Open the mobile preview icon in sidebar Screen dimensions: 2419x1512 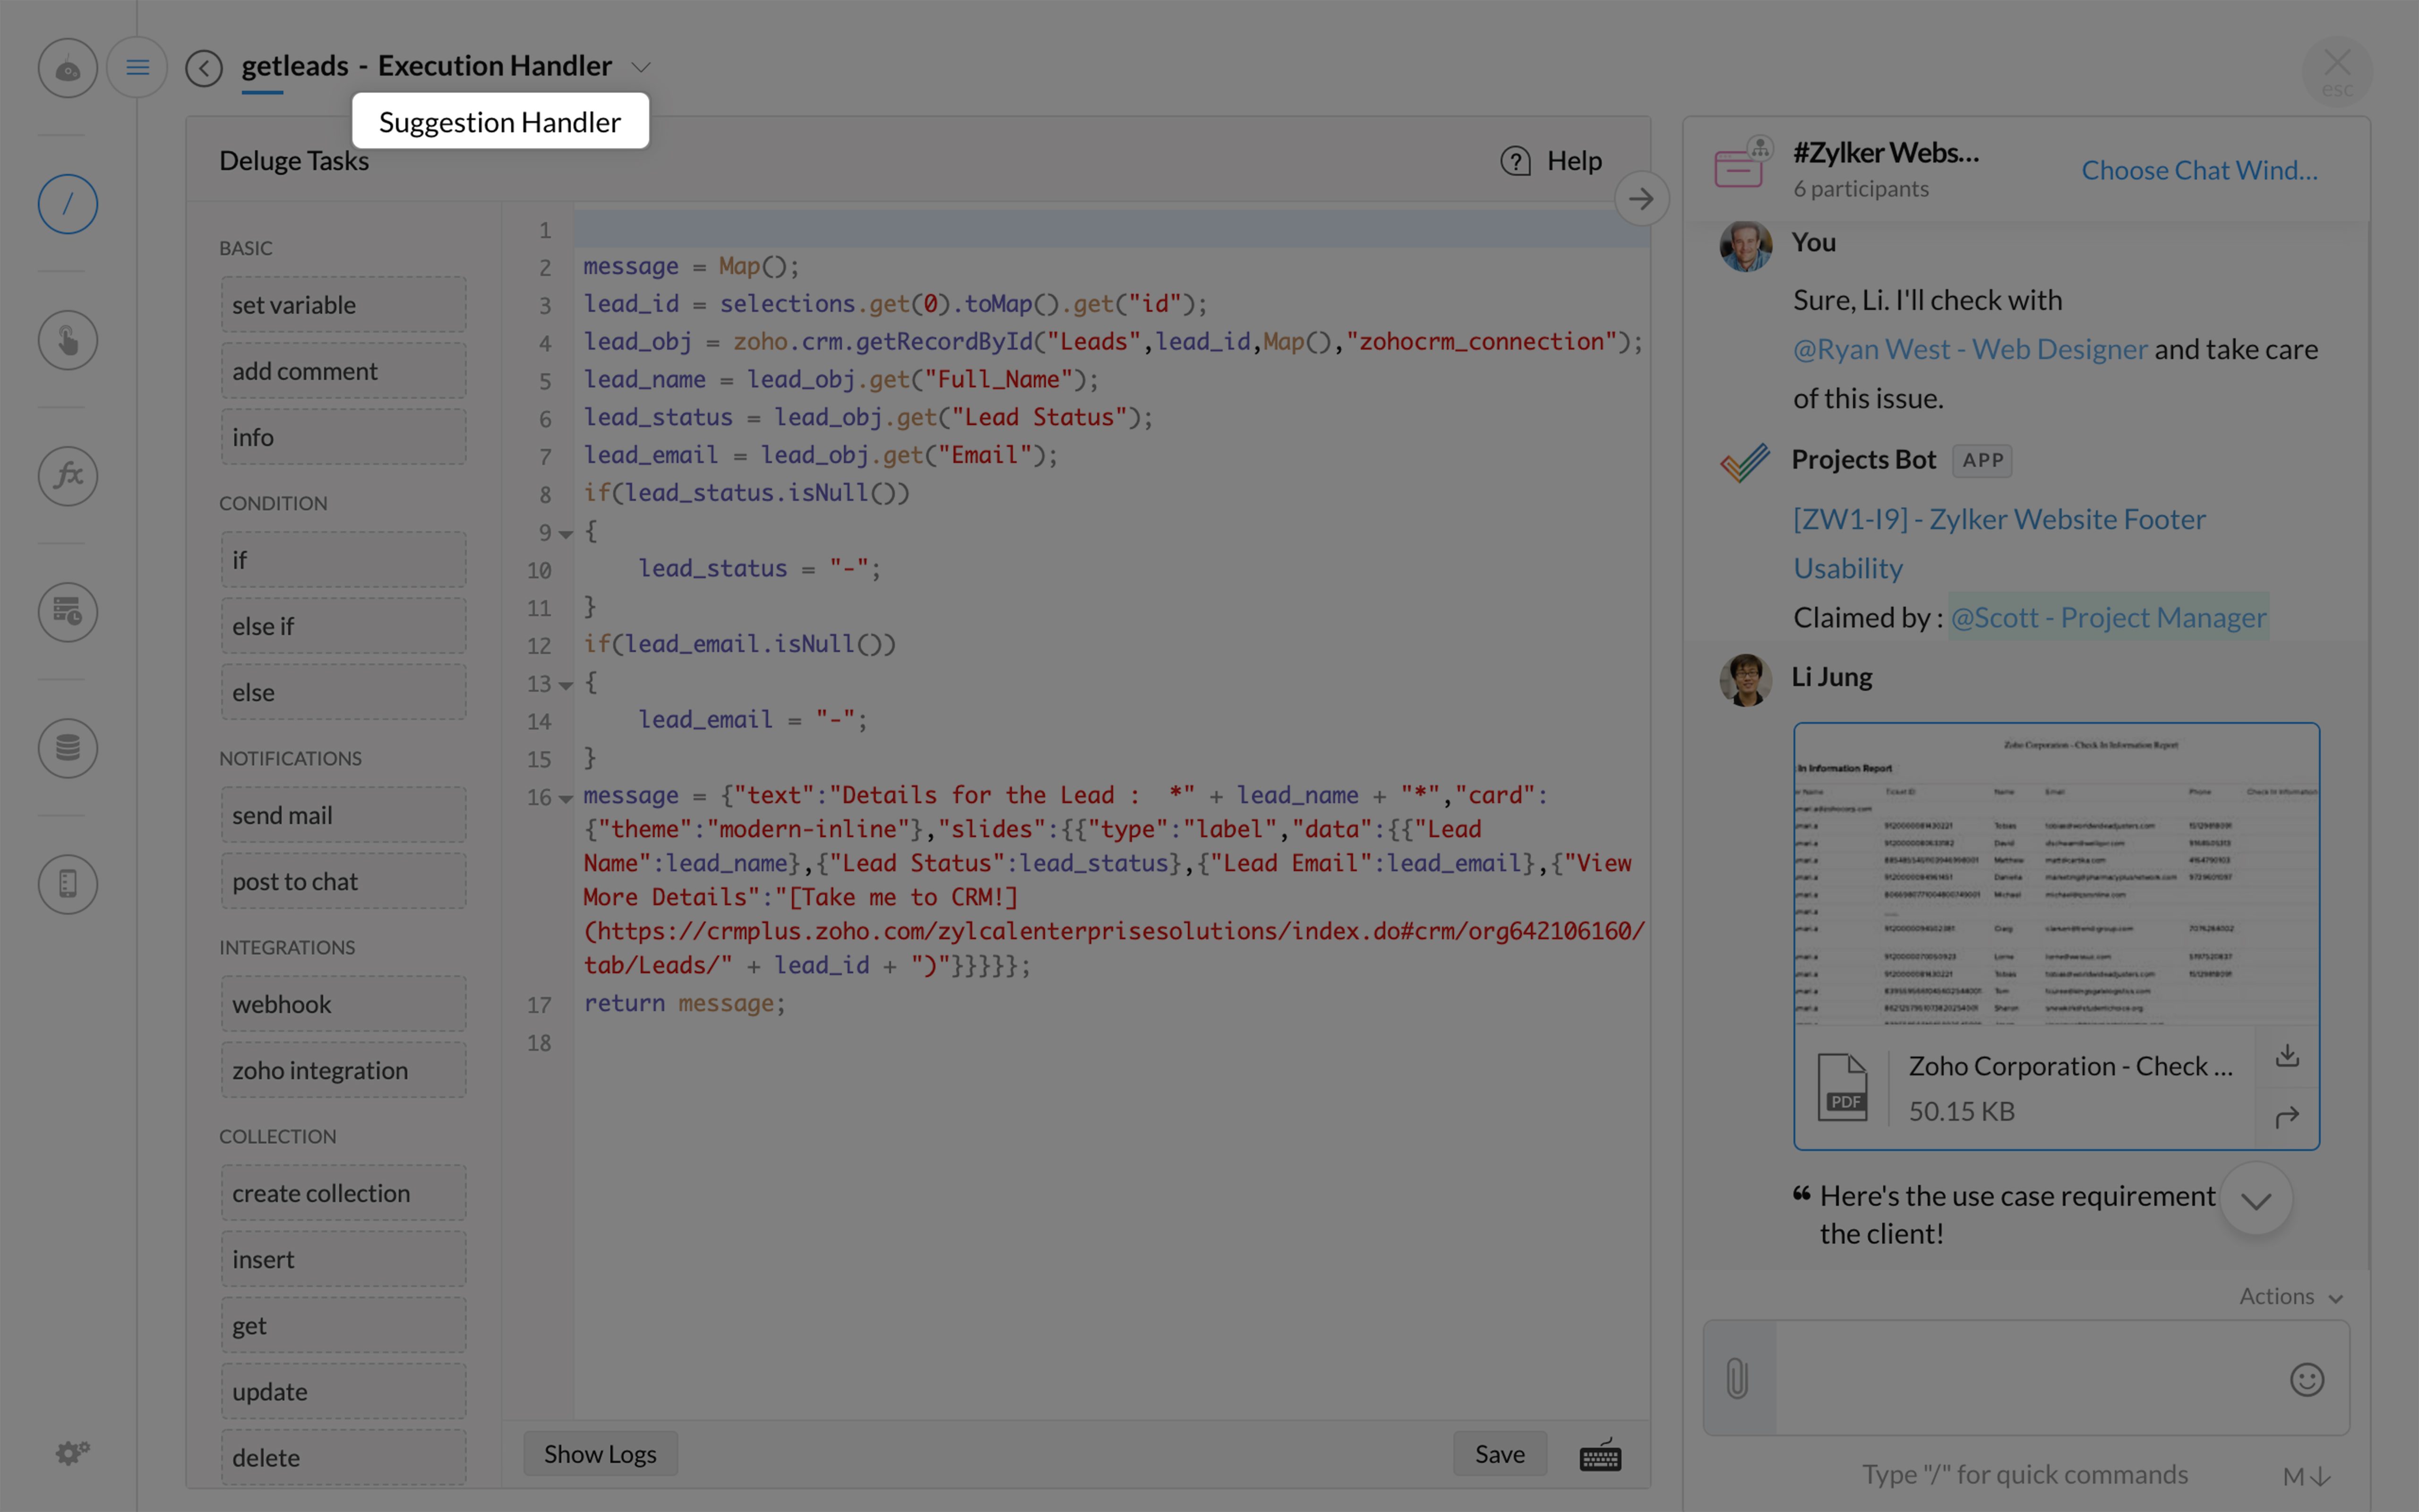(x=67, y=884)
